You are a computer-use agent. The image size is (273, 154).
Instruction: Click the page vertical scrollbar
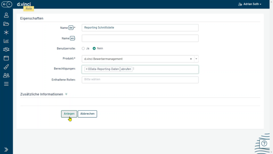[271, 77]
